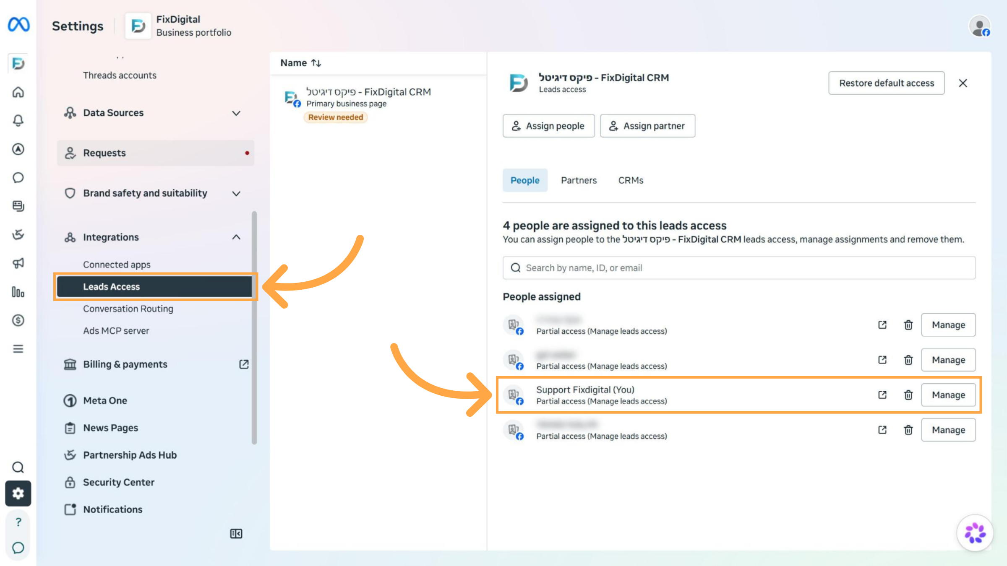Open the Meta logo home

coord(18,24)
